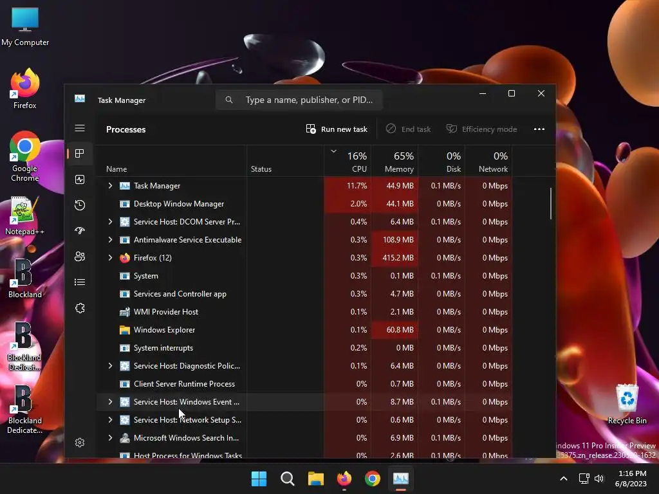This screenshot has width=659, height=494.
Task: Select the System process row
Action: coord(304,276)
